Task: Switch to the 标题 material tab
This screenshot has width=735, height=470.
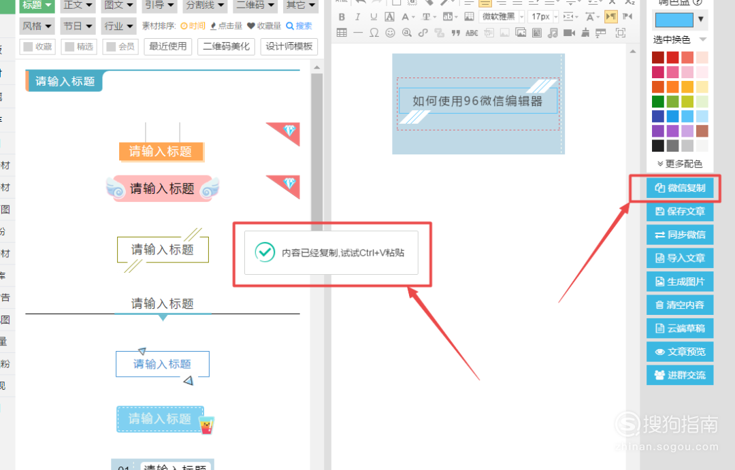Action: click(37, 5)
